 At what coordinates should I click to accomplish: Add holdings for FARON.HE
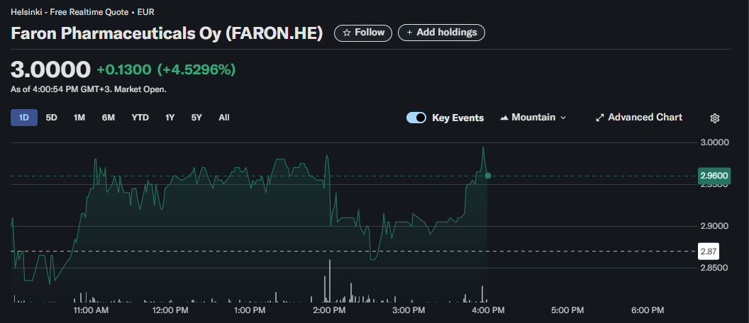coord(441,33)
